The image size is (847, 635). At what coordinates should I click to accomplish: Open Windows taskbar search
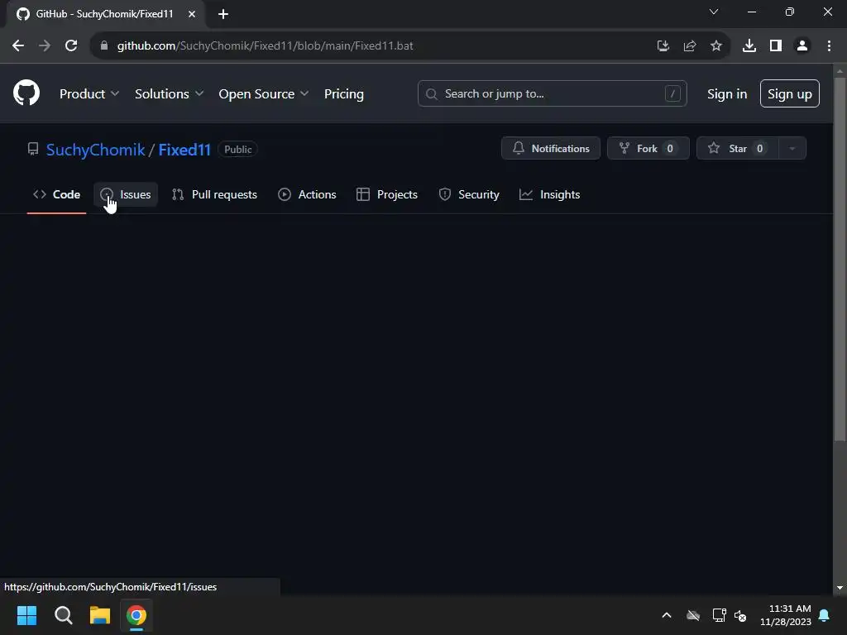coord(63,615)
